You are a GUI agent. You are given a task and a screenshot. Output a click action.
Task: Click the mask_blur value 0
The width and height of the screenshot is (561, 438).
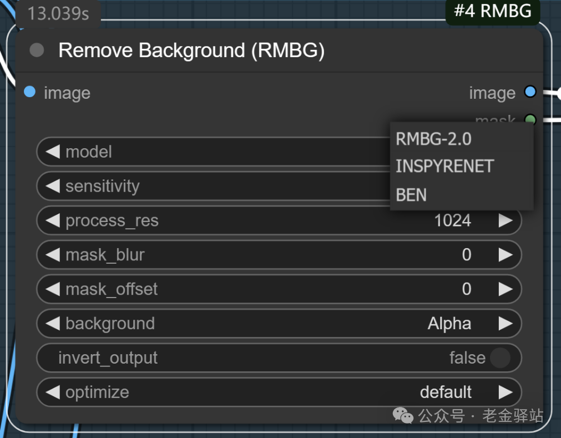467,255
